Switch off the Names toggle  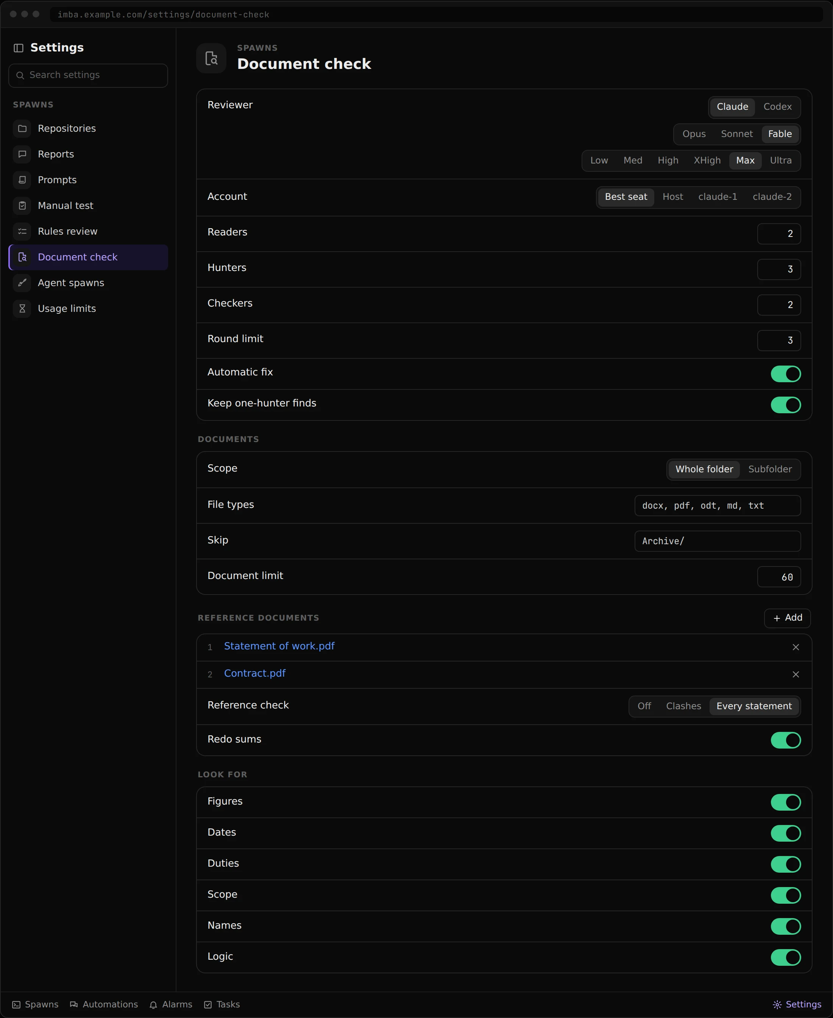click(786, 926)
